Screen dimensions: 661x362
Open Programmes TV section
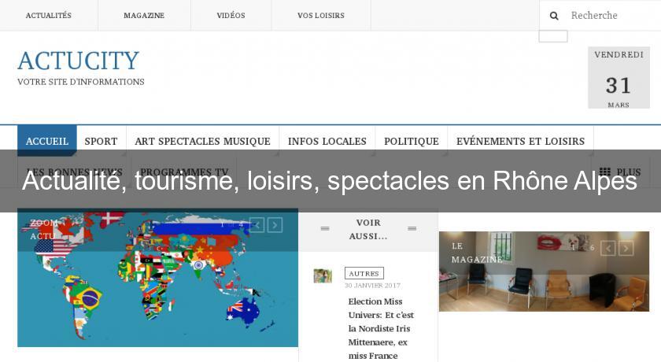184,172
